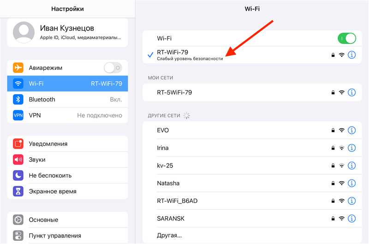The height and width of the screenshot is (244, 369).
Task: Join saved network RT-5WiFi-79
Action: tap(252, 92)
